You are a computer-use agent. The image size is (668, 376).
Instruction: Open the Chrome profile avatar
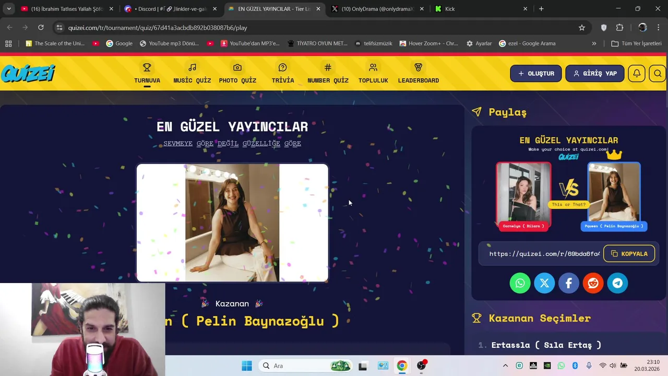(x=642, y=28)
